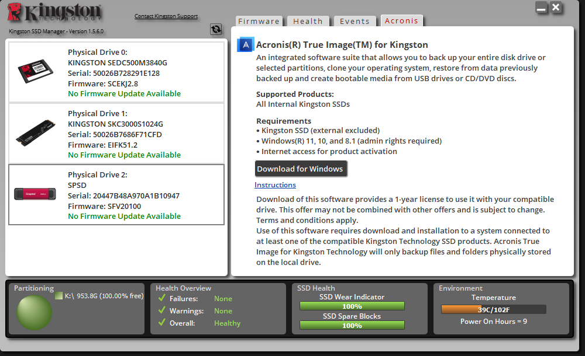Click Serial: 50026B728291E128
The image size is (585, 356).
click(x=114, y=74)
